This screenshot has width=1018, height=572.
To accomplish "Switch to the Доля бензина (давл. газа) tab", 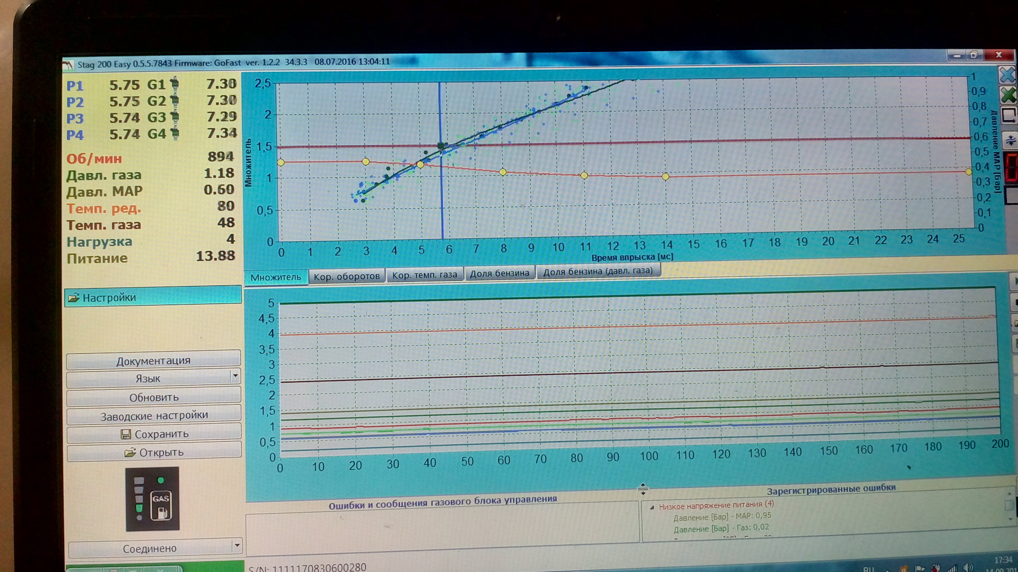I will (x=598, y=271).
